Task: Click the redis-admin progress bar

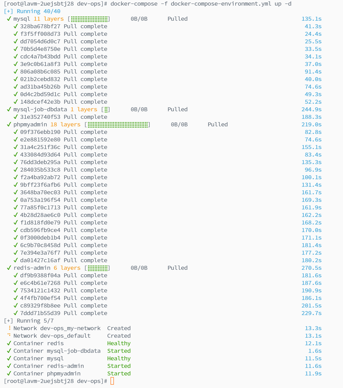Action: tap(98, 268)
